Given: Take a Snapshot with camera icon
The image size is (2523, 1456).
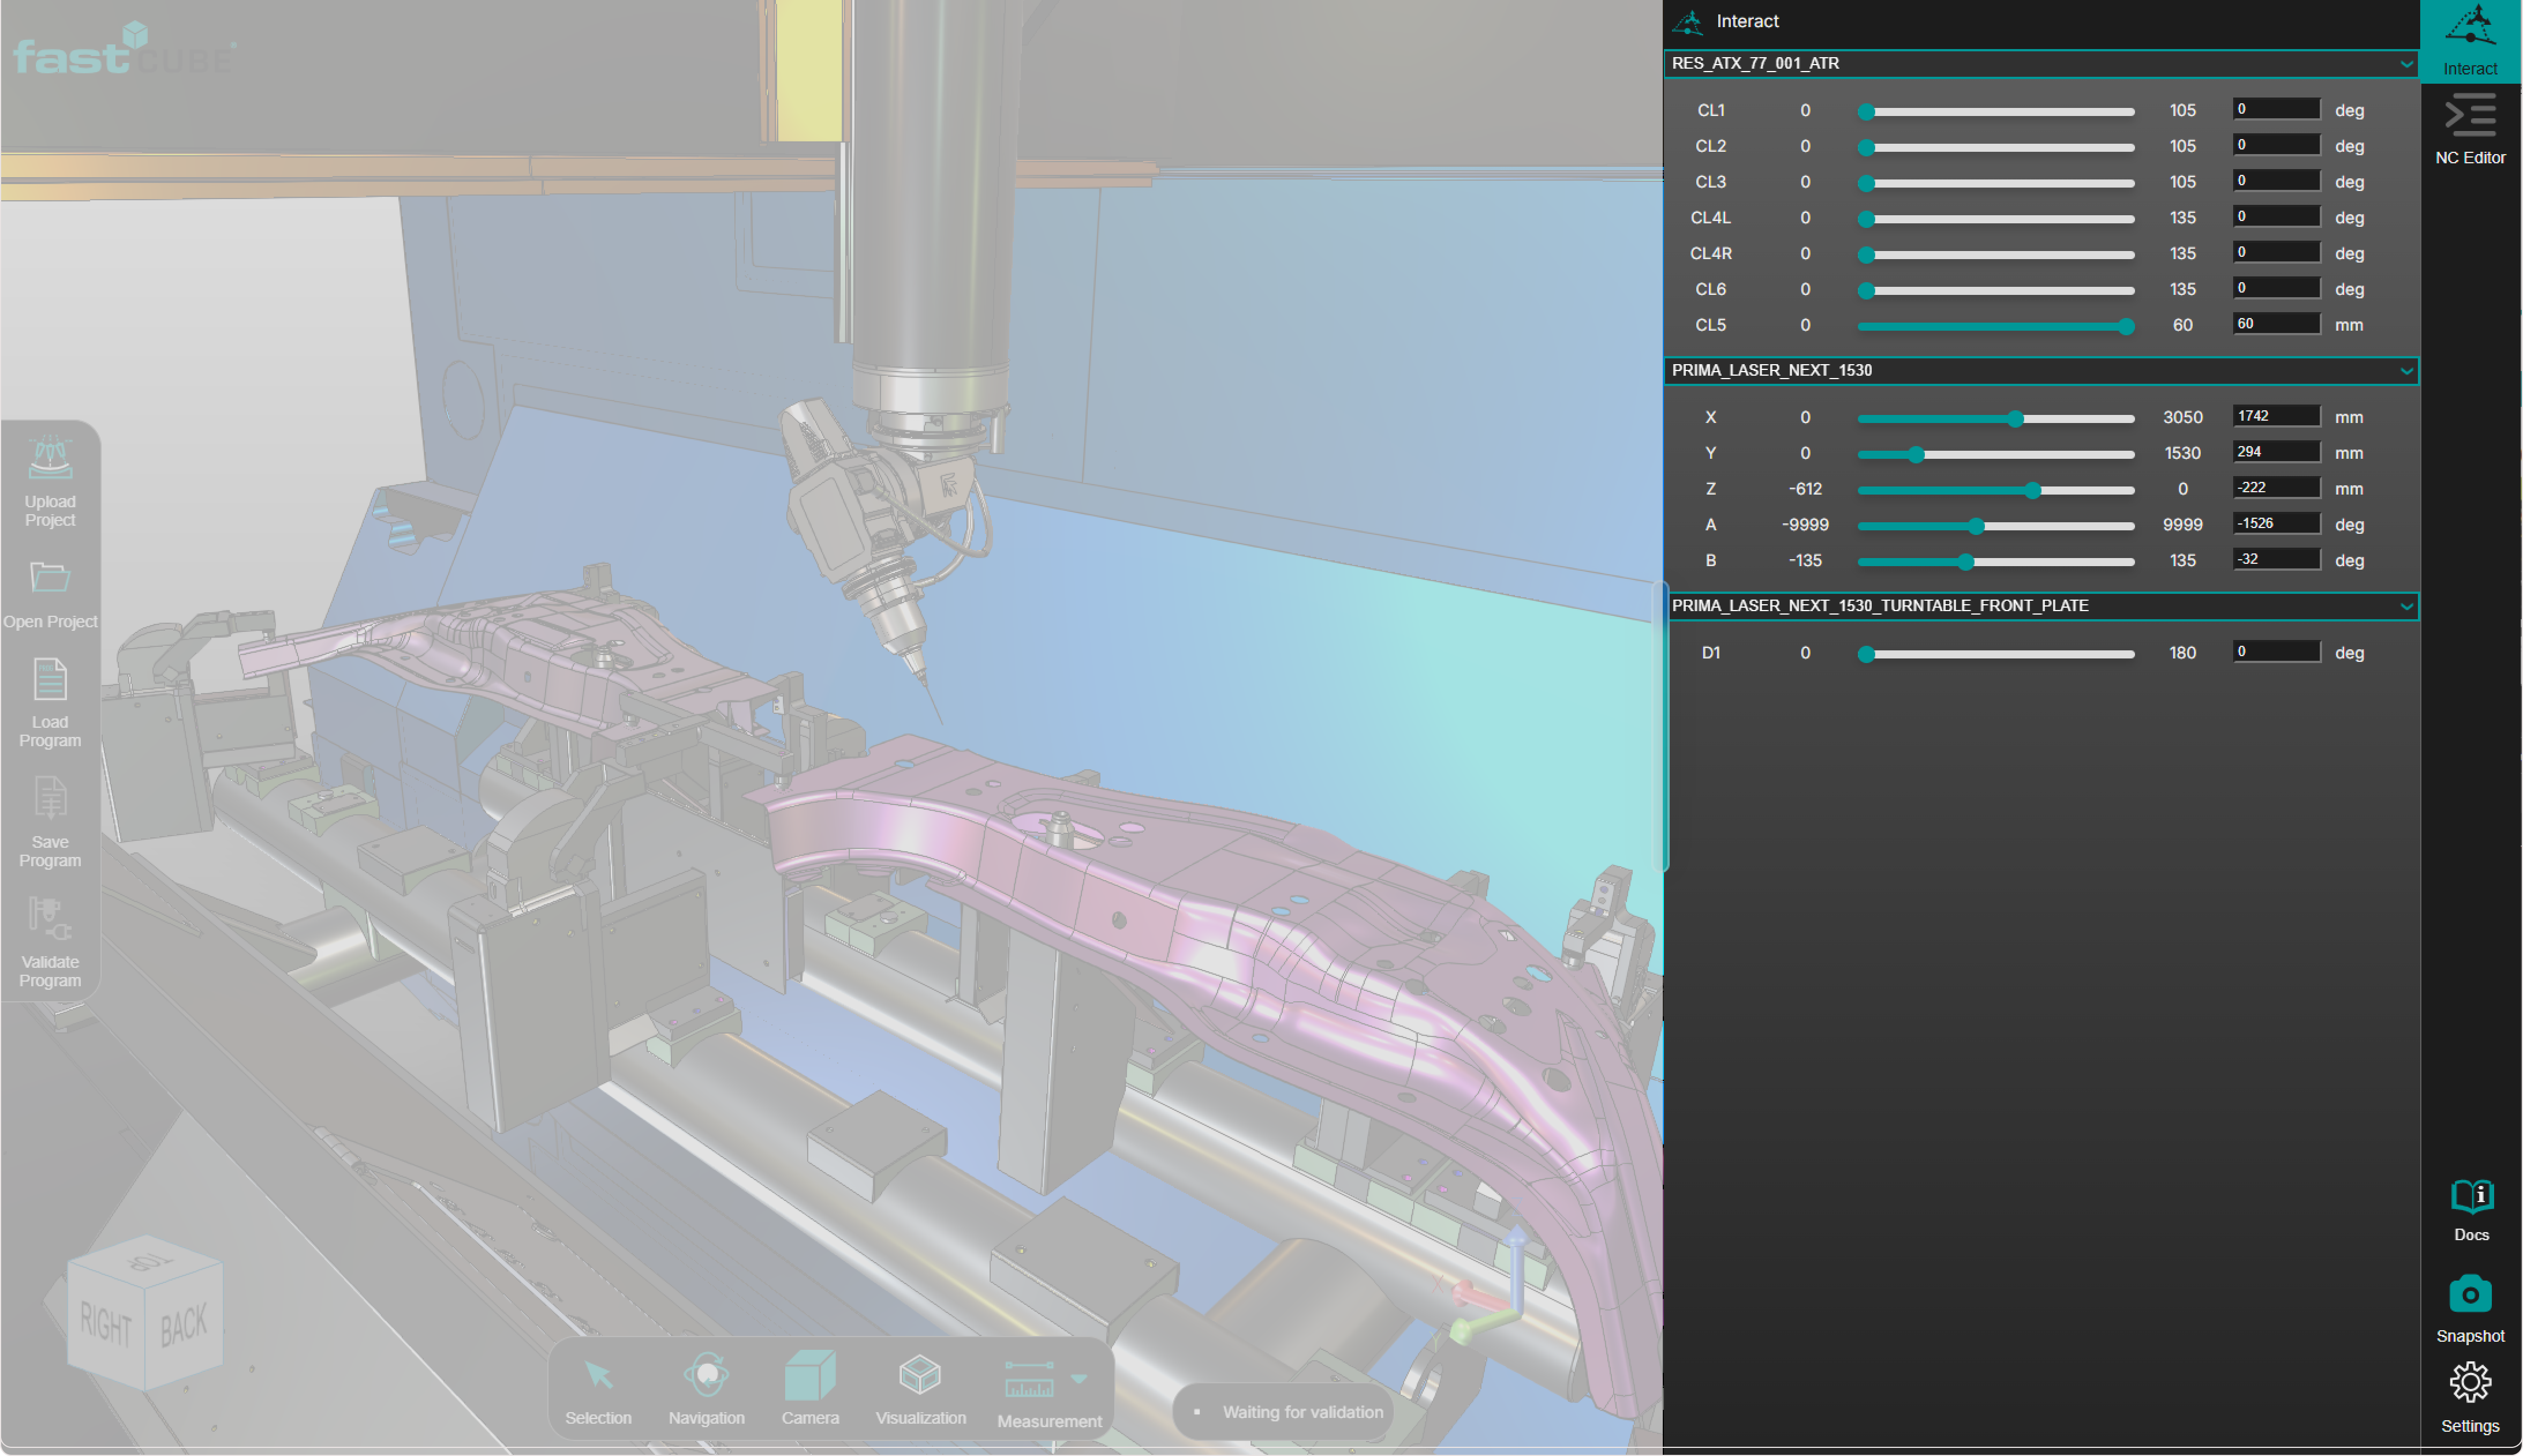Looking at the screenshot, I should coord(2469,1294).
